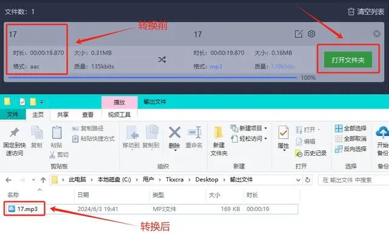Navigate to 此电脑 in the address bar
Image resolution: width=389 pixels, height=242 pixels.
coord(77,180)
